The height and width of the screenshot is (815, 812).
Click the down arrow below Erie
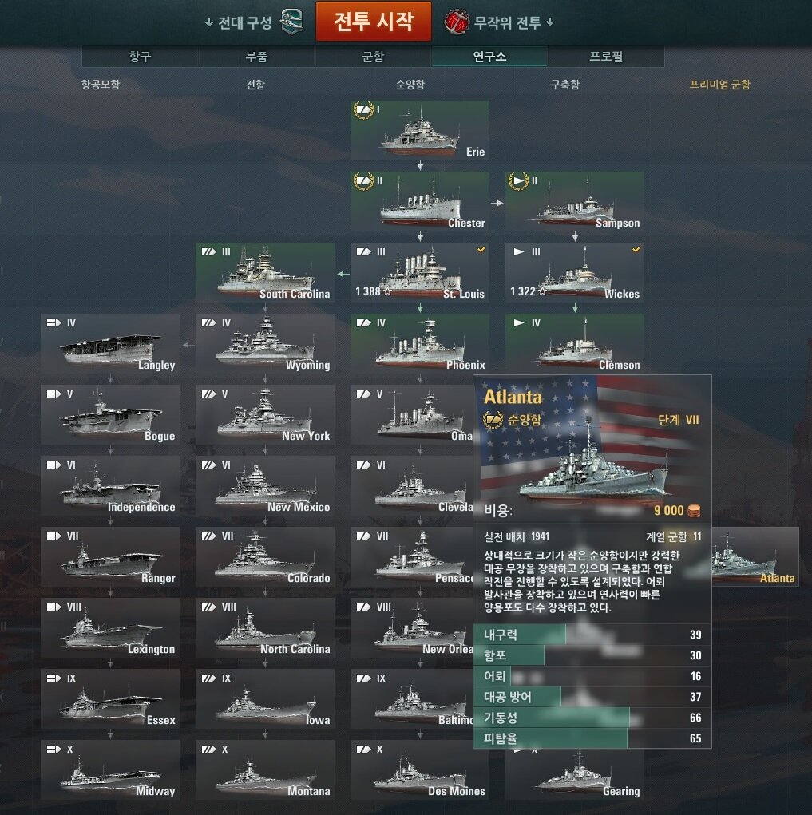pyautogui.click(x=420, y=166)
